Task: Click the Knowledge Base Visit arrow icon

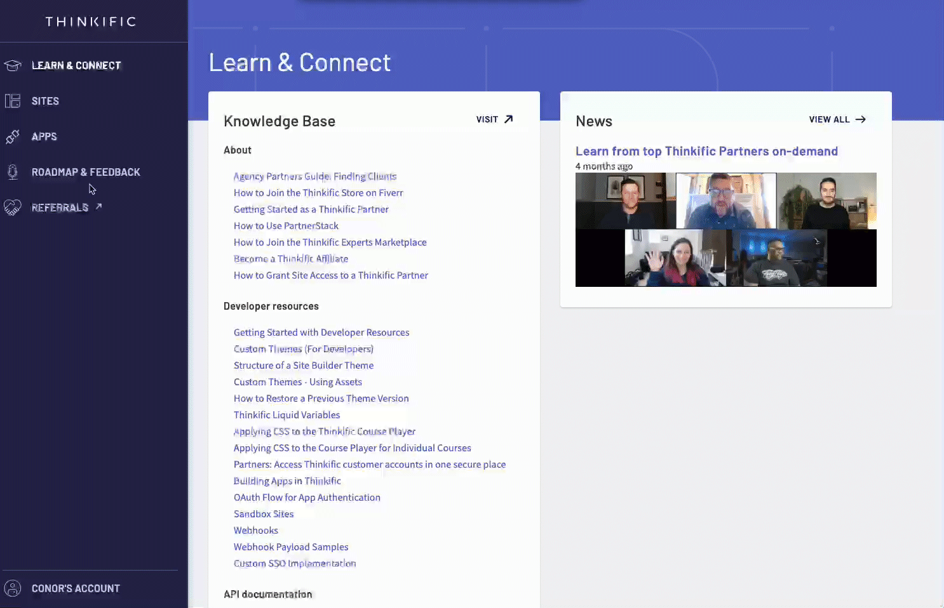Action: coord(508,119)
